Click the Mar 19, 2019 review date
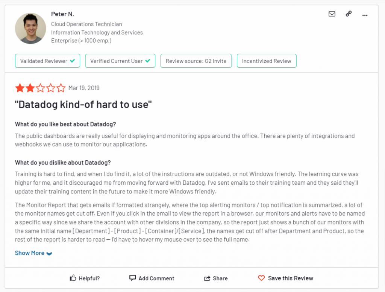This screenshot has width=385, height=292. click(84, 88)
